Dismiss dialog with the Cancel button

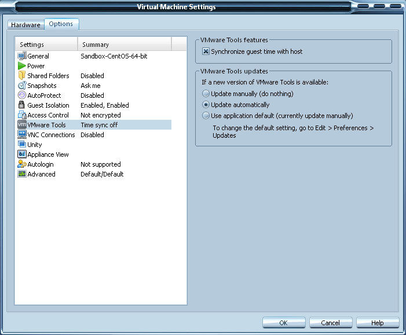click(x=331, y=323)
